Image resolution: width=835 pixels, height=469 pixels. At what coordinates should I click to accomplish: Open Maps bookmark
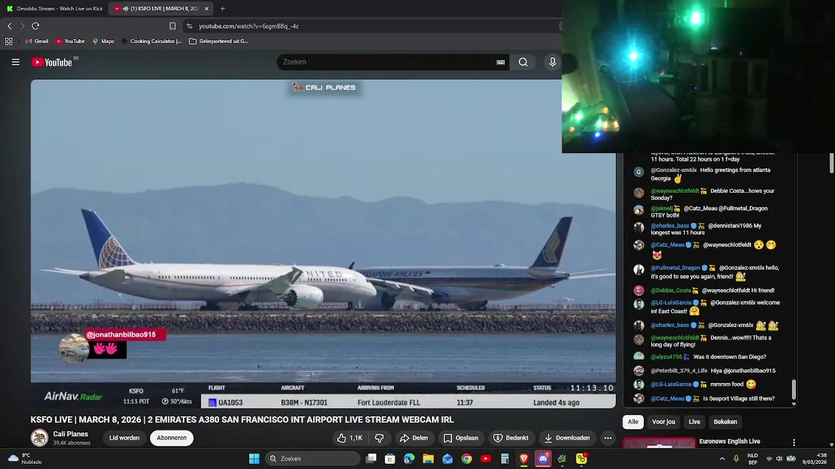coord(103,41)
